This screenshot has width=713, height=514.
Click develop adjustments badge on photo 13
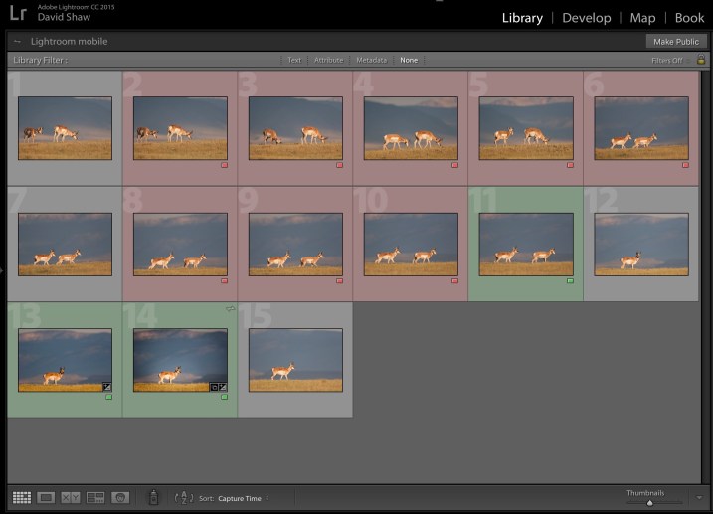107,386
